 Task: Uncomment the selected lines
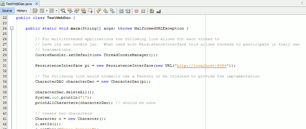pyautogui.click(x=159, y=11)
